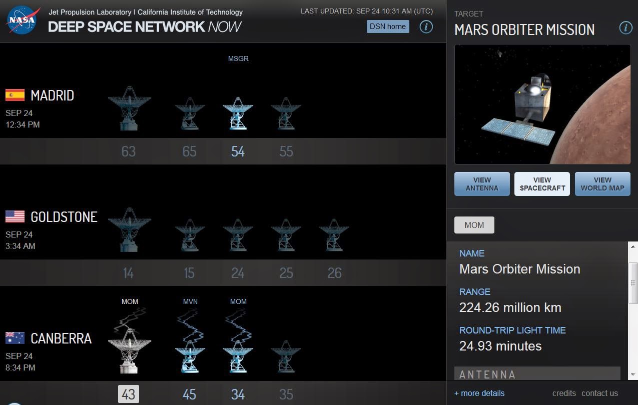Select Canberra antenna dish 45 tracking MVN
The image size is (638, 405).
pyautogui.click(x=190, y=356)
